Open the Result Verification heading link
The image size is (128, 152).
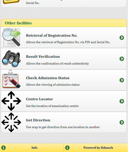[43, 57]
